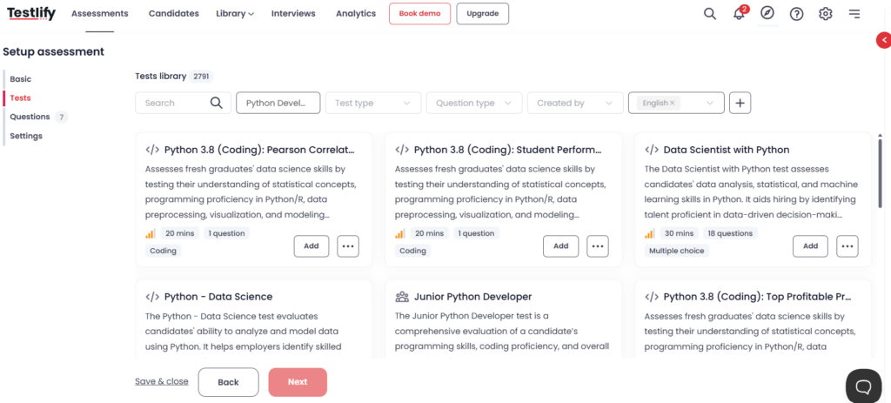Image resolution: width=891 pixels, height=403 pixels.
Task: Open the search icon in top bar
Action: click(710, 14)
